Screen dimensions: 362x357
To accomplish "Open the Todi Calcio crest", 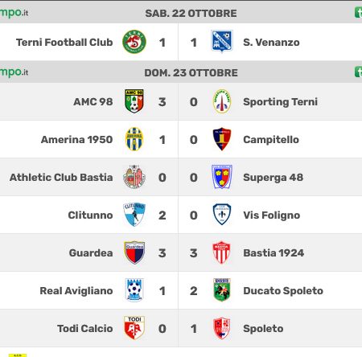I will (134, 328).
